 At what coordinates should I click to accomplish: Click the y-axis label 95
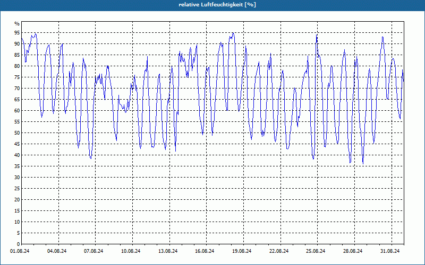[17, 33]
